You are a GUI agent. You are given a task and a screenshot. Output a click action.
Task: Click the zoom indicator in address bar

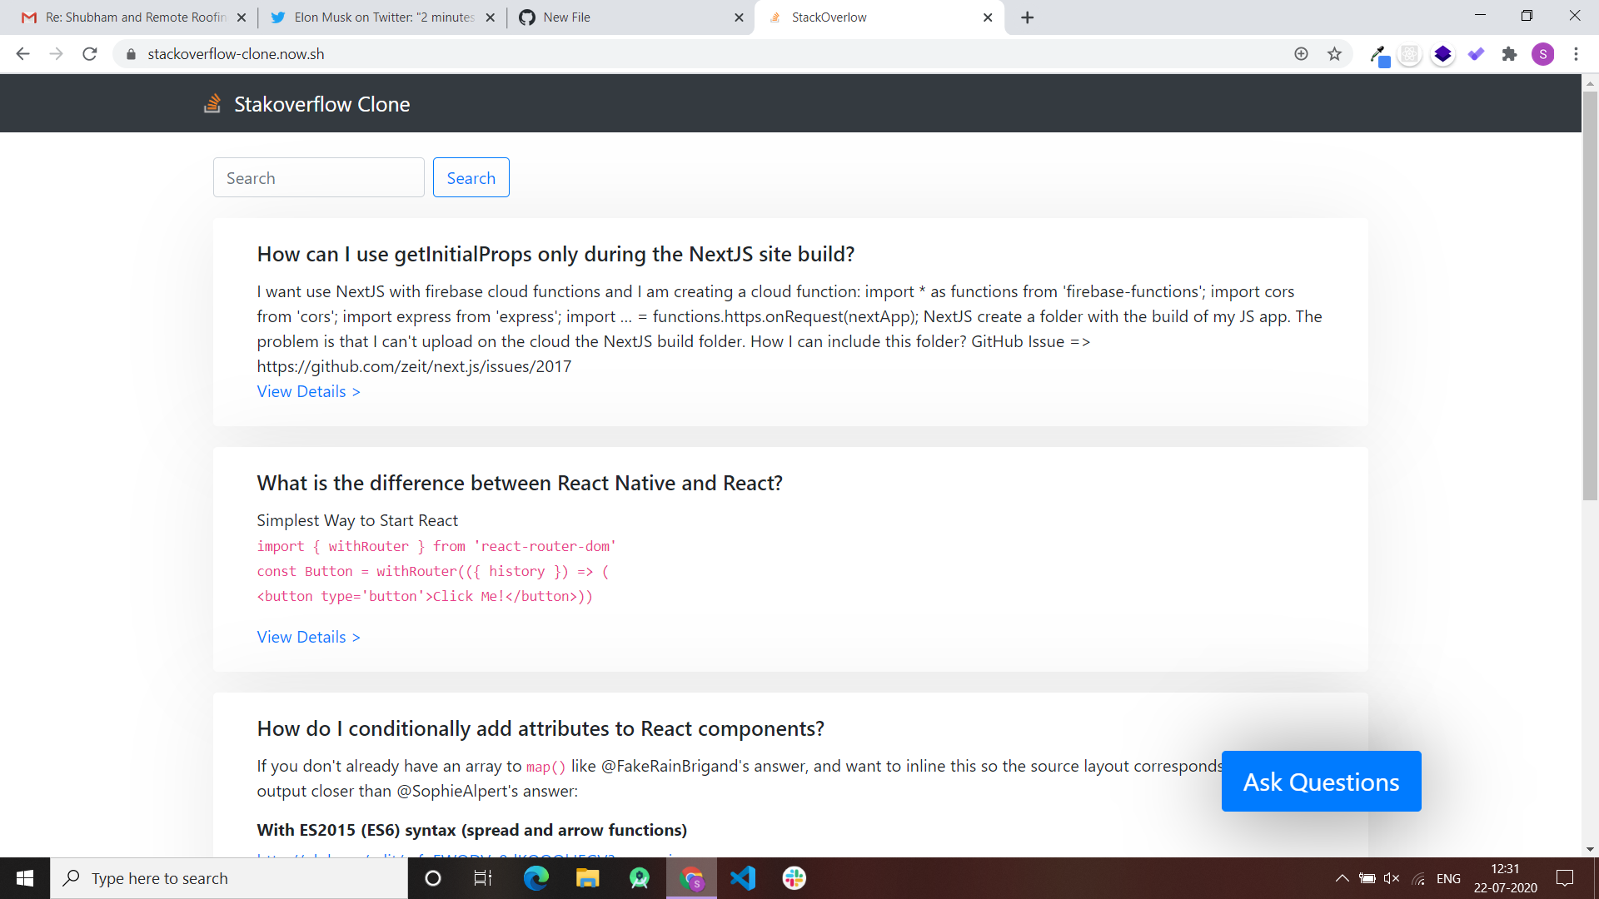click(x=1301, y=54)
